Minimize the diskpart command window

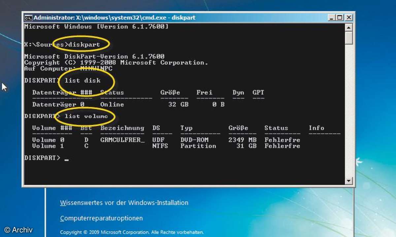point(332,17)
